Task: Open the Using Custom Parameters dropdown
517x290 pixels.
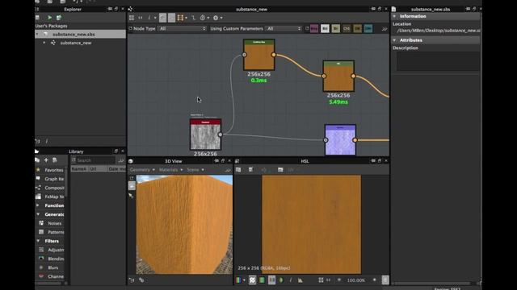Action: 284,29
